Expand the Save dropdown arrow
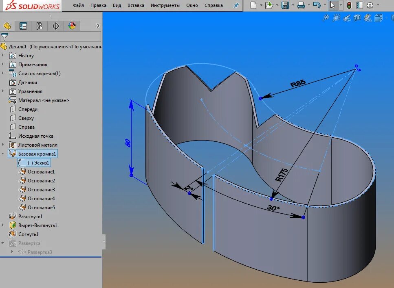394x288 pixels. [x=293, y=5]
